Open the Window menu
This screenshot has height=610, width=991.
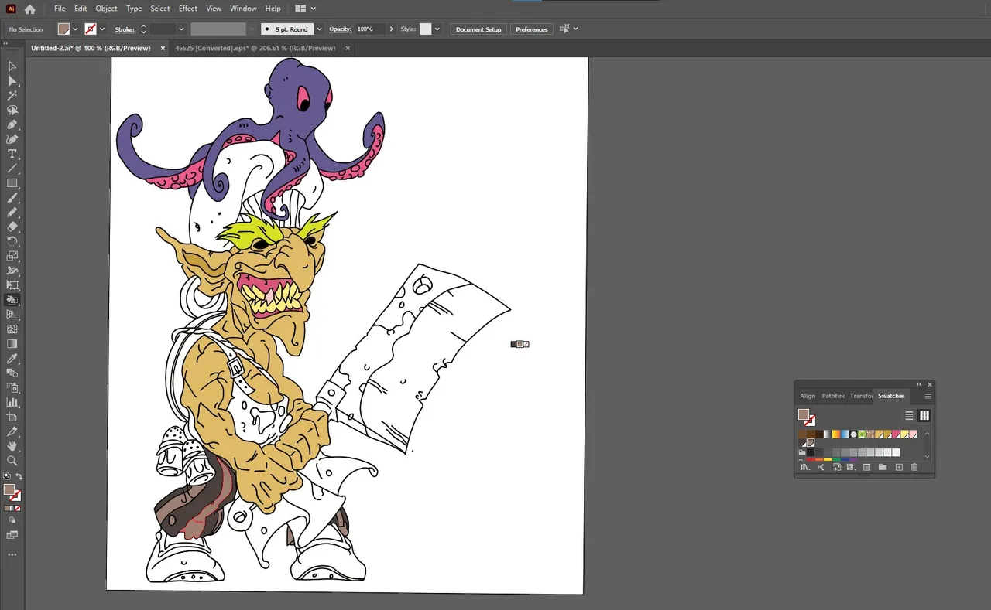point(243,9)
